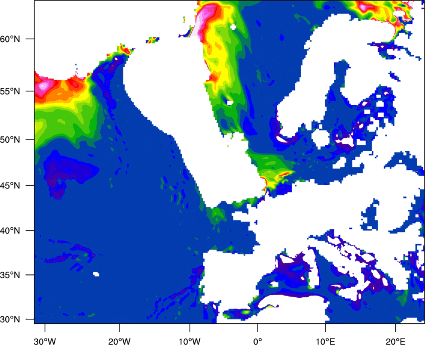Click the 50°N latitude label
This screenshot has width=425, height=345.
[10, 140]
